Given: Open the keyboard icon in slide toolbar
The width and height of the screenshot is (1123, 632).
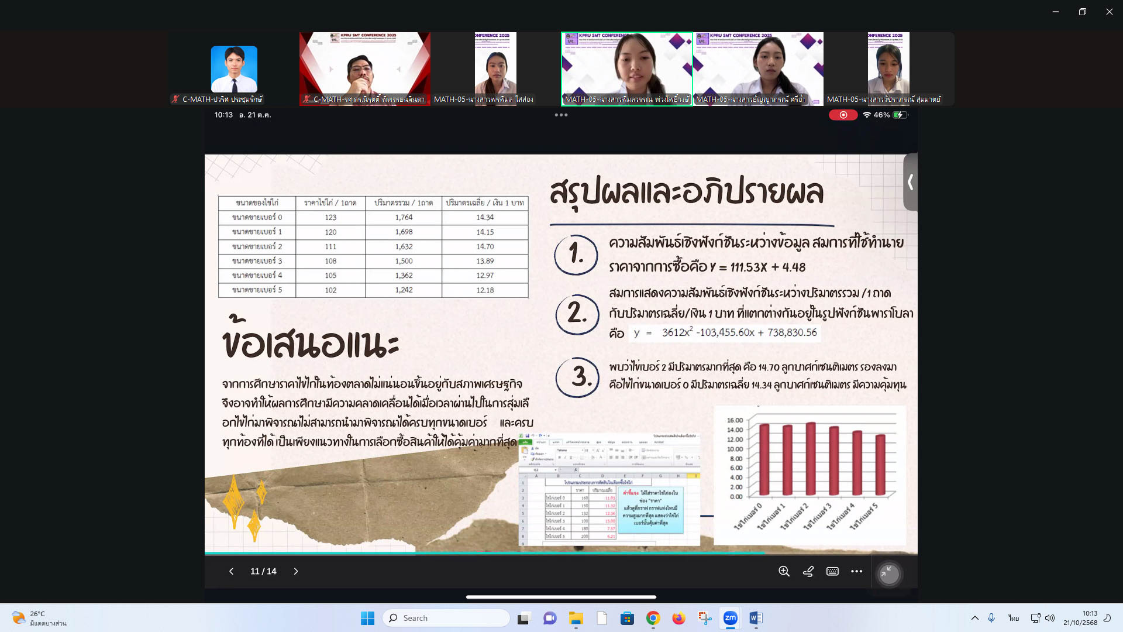Looking at the screenshot, I should (x=832, y=571).
